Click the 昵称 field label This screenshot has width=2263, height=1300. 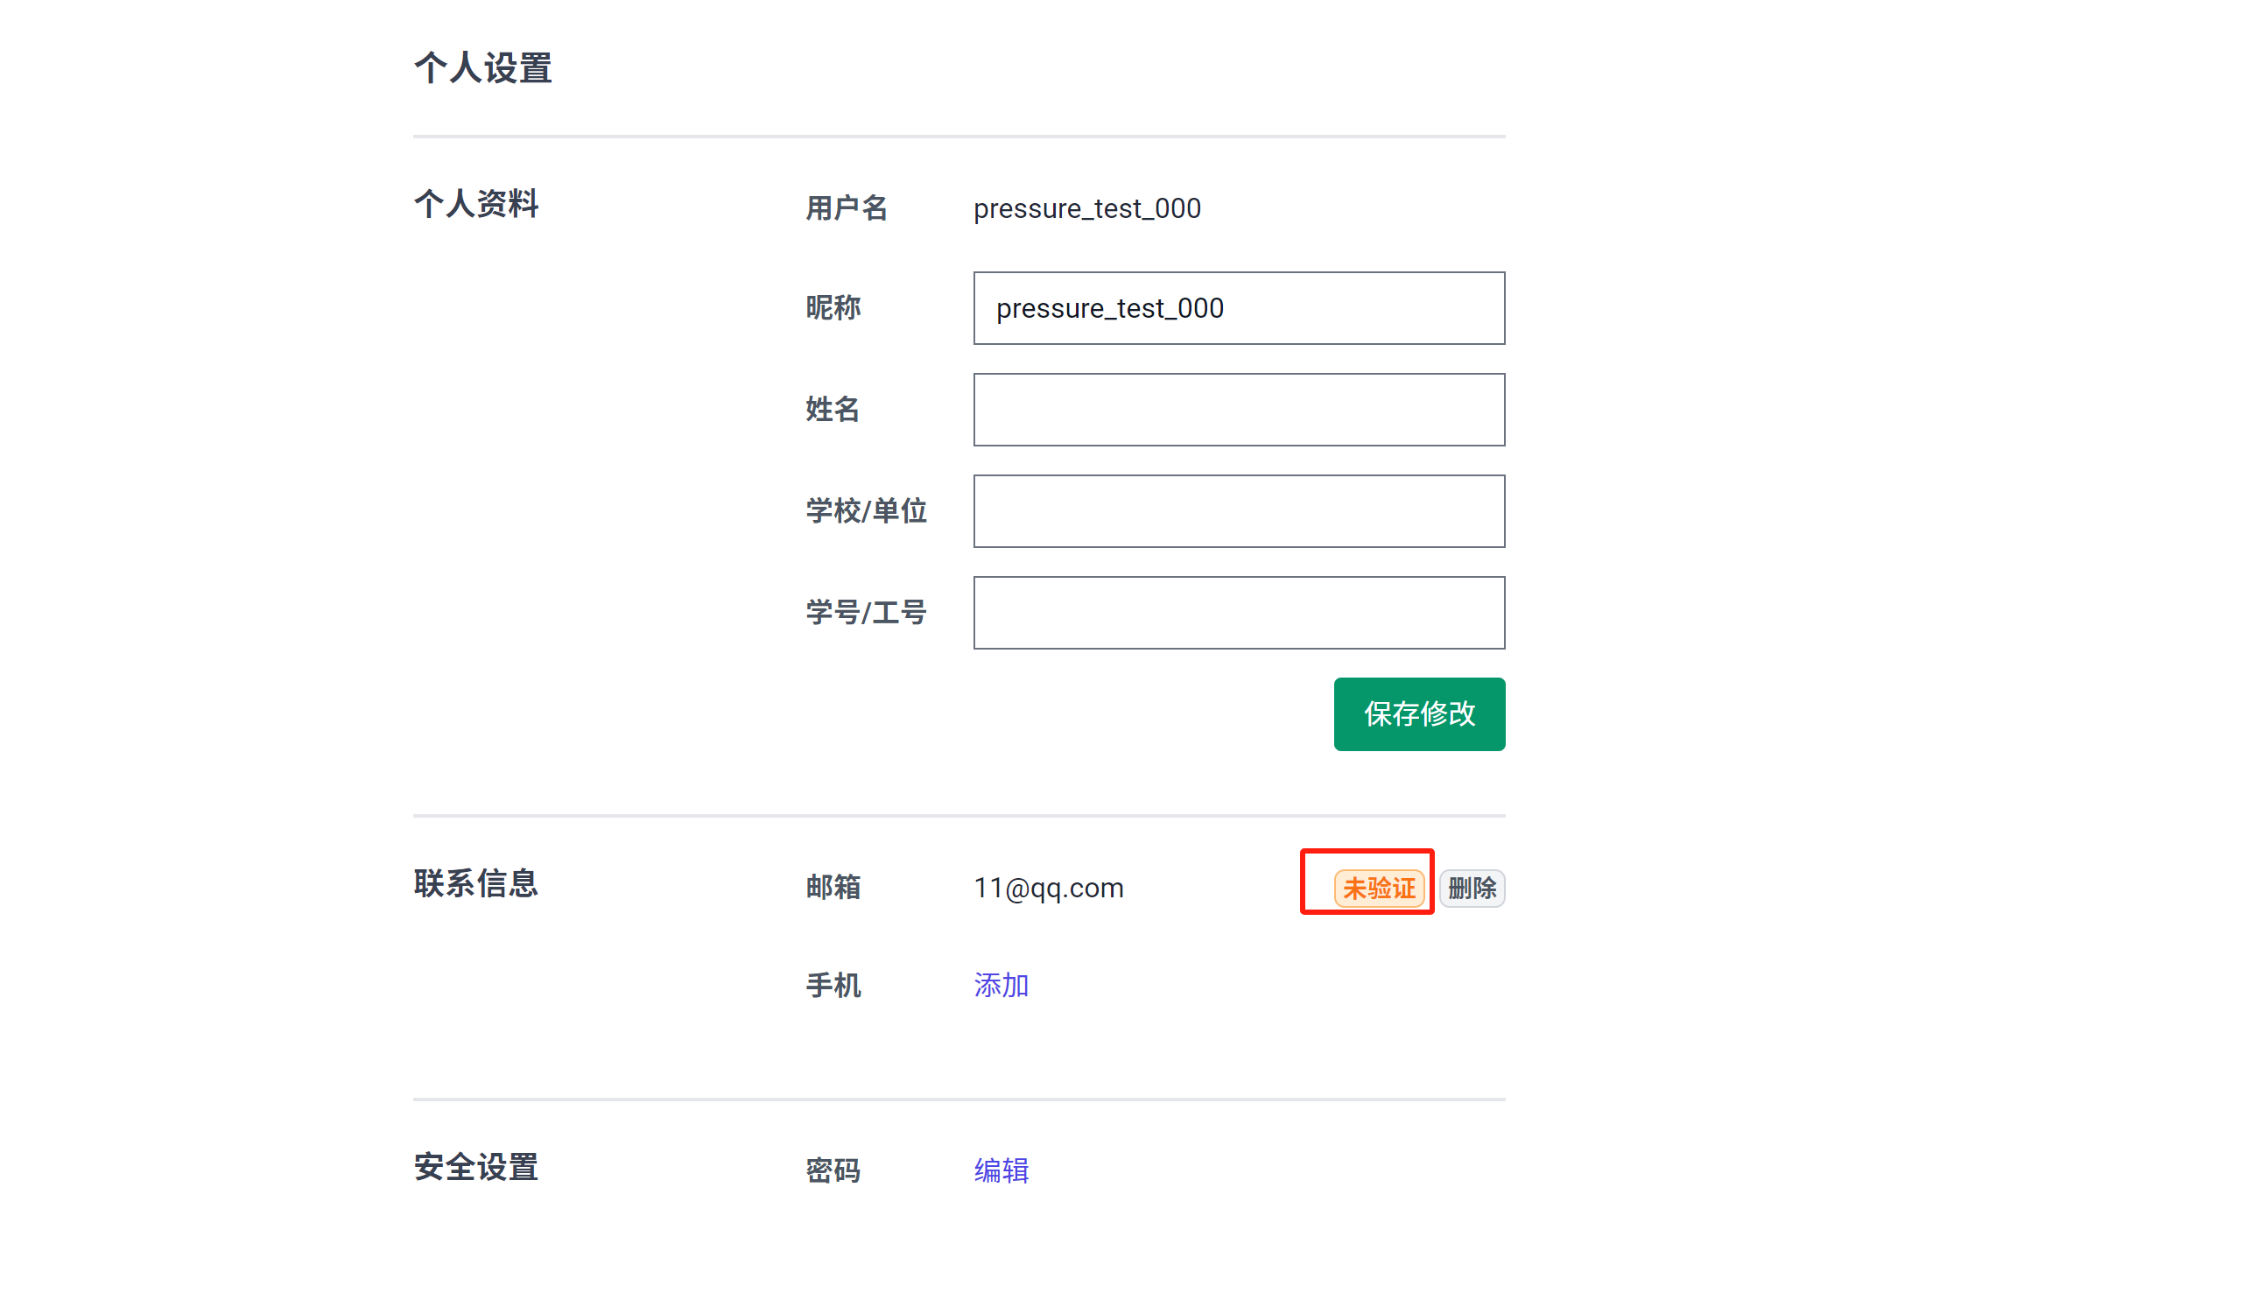[833, 308]
